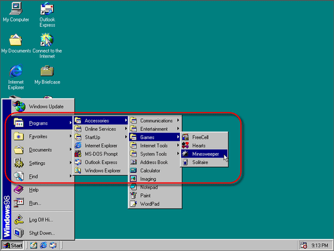Click the clock showing 9:13 PM

pos(320,246)
